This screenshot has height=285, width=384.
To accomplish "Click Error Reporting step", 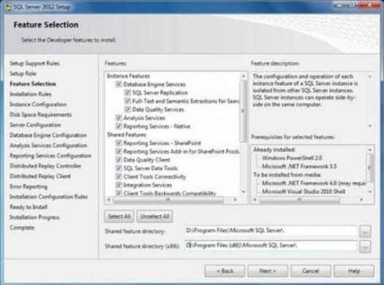I will click(x=29, y=186).
